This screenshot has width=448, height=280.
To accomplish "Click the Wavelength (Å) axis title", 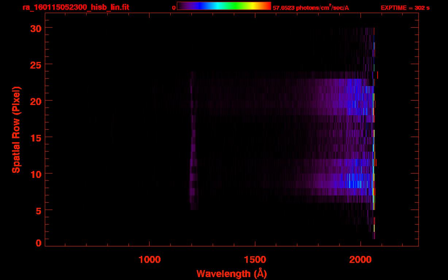I will point(232,273).
